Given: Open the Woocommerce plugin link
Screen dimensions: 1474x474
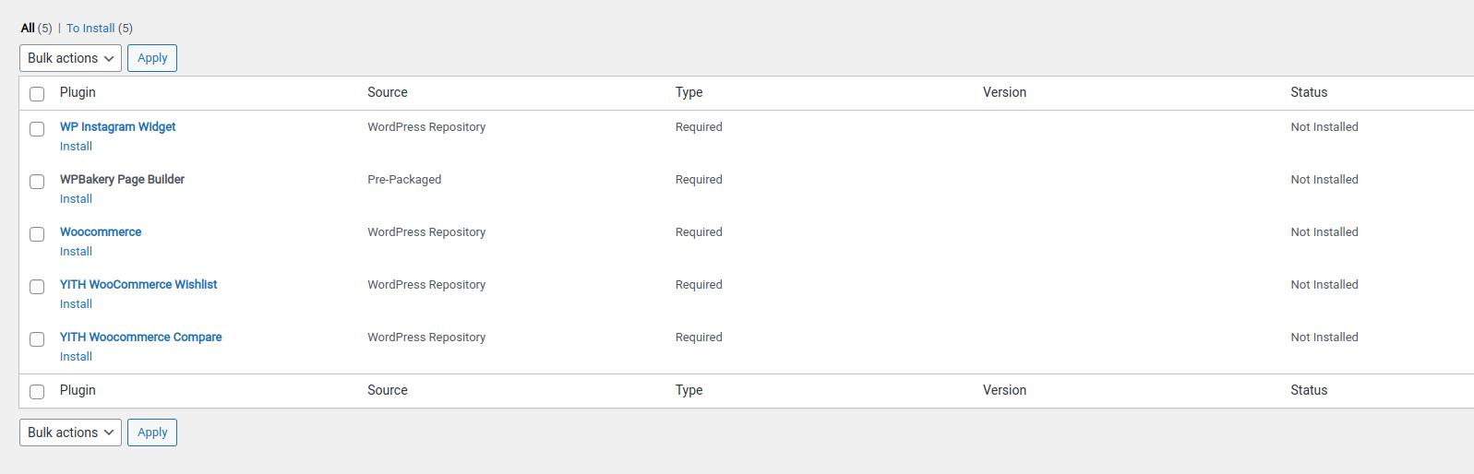Looking at the screenshot, I should click(101, 232).
